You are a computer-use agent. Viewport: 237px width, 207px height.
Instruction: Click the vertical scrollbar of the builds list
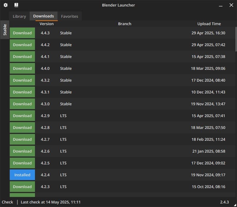tap(236, 39)
